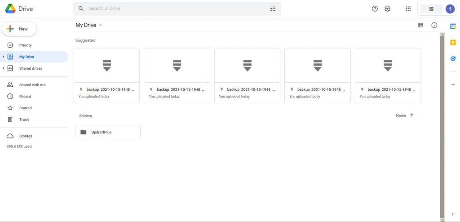Screen dimensions: 460x222
Task: Open Google Calendar side panel icon
Action: (453, 26)
